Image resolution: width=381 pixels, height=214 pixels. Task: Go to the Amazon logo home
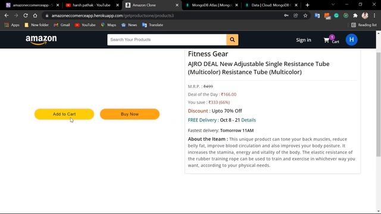pyautogui.click(x=41, y=40)
